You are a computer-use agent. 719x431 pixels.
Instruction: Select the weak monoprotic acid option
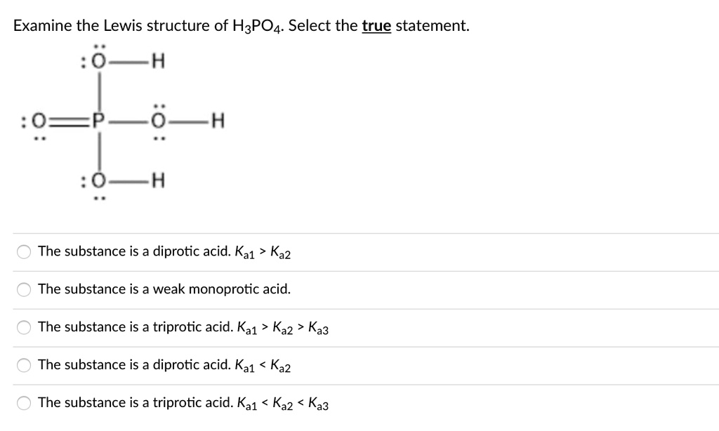click(x=23, y=289)
